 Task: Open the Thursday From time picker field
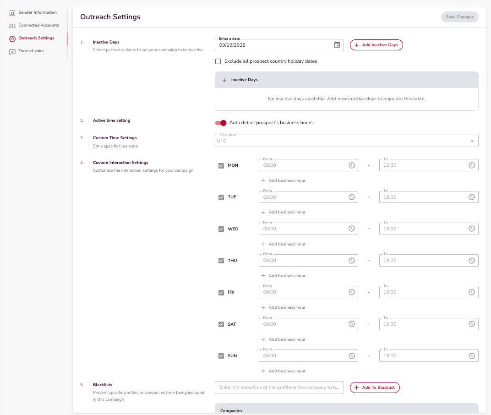302,261
